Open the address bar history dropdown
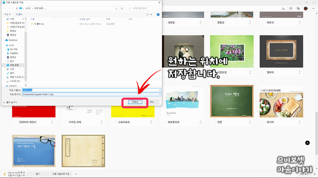This screenshot has height=178, width=318. [117, 9]
